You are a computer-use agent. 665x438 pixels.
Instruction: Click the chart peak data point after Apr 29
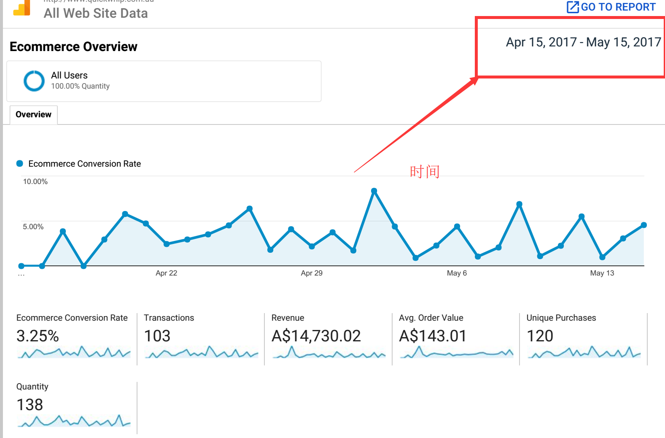pyautogui.click(x=374, y=191)
